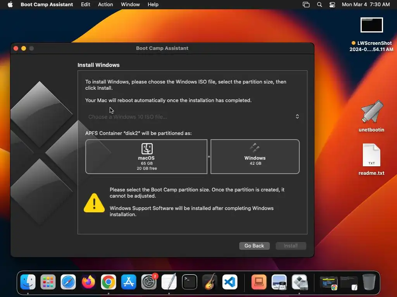The image size is (397, 297).
Task: Open Preview from the Dock
Action: point(279,282)
